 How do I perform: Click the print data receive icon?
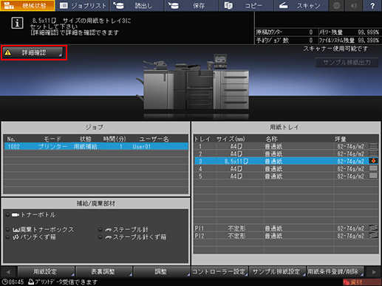31,282
